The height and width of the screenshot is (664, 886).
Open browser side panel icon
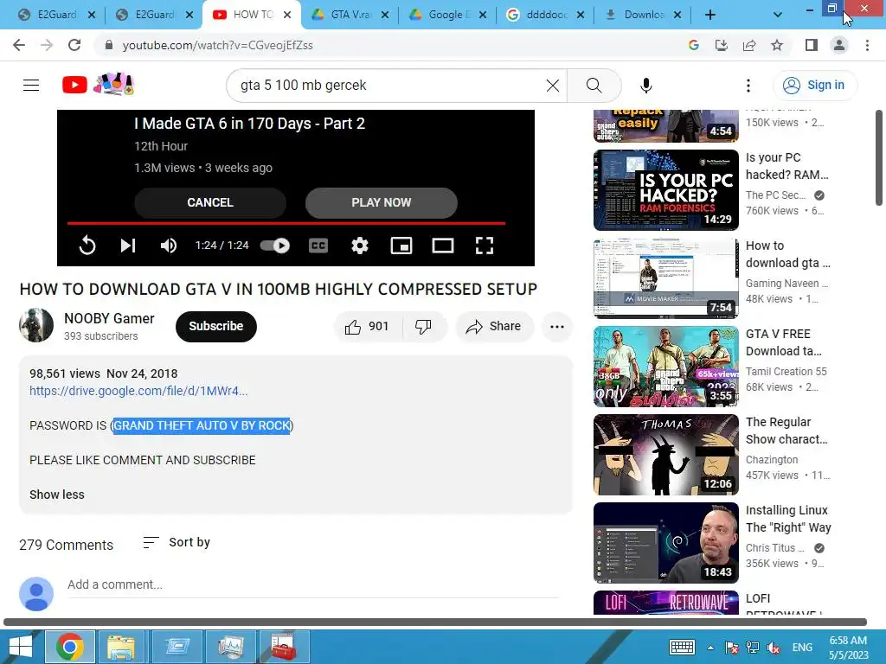(x=812, y=45)
